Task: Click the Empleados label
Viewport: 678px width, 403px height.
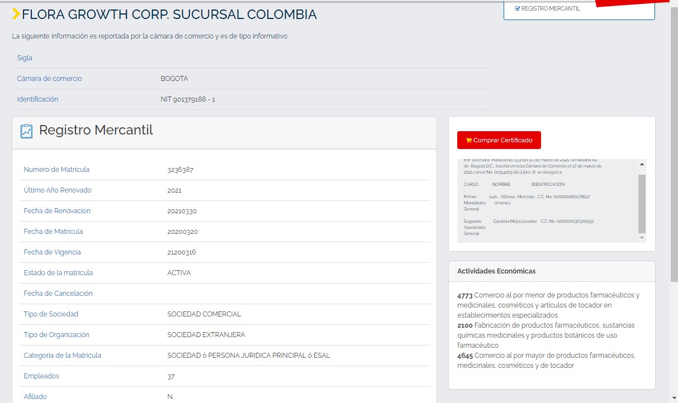Action: click(x=41, y=376)
